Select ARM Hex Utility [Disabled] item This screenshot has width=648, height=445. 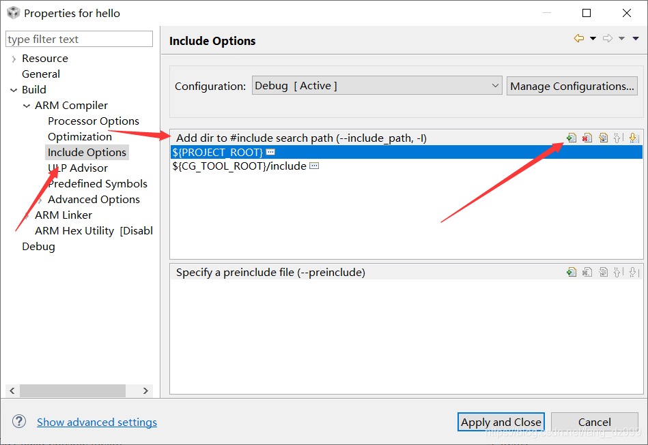point(94,231)
